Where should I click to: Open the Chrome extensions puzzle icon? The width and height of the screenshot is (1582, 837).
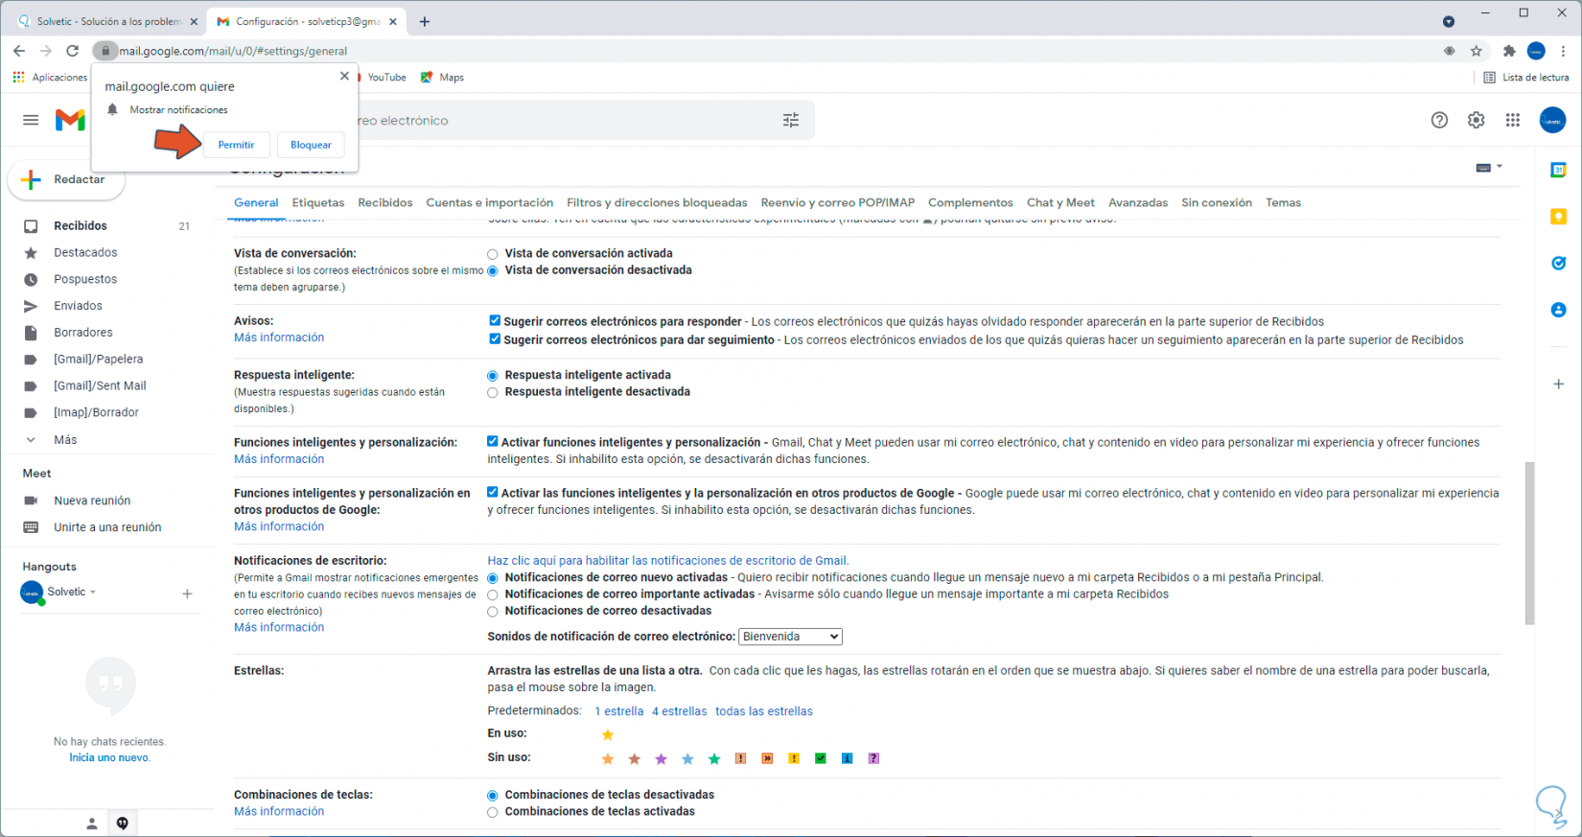[x=1509, y=51]
